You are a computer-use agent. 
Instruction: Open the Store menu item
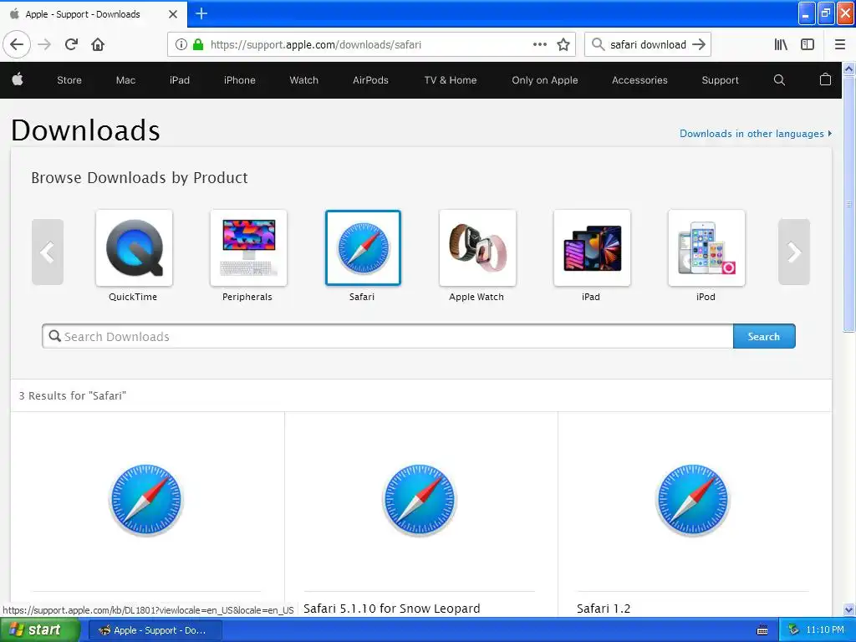coord(69,79)
